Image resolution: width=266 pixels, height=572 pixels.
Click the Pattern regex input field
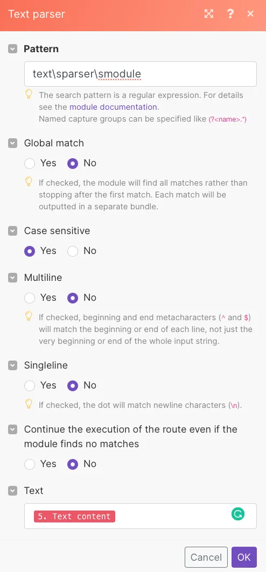[141, 74]
